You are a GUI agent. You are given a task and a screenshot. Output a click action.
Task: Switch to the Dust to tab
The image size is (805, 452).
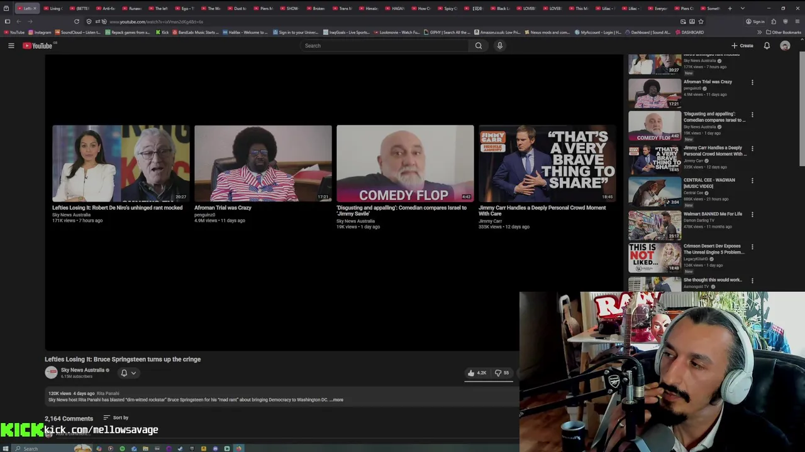[237, 8]
